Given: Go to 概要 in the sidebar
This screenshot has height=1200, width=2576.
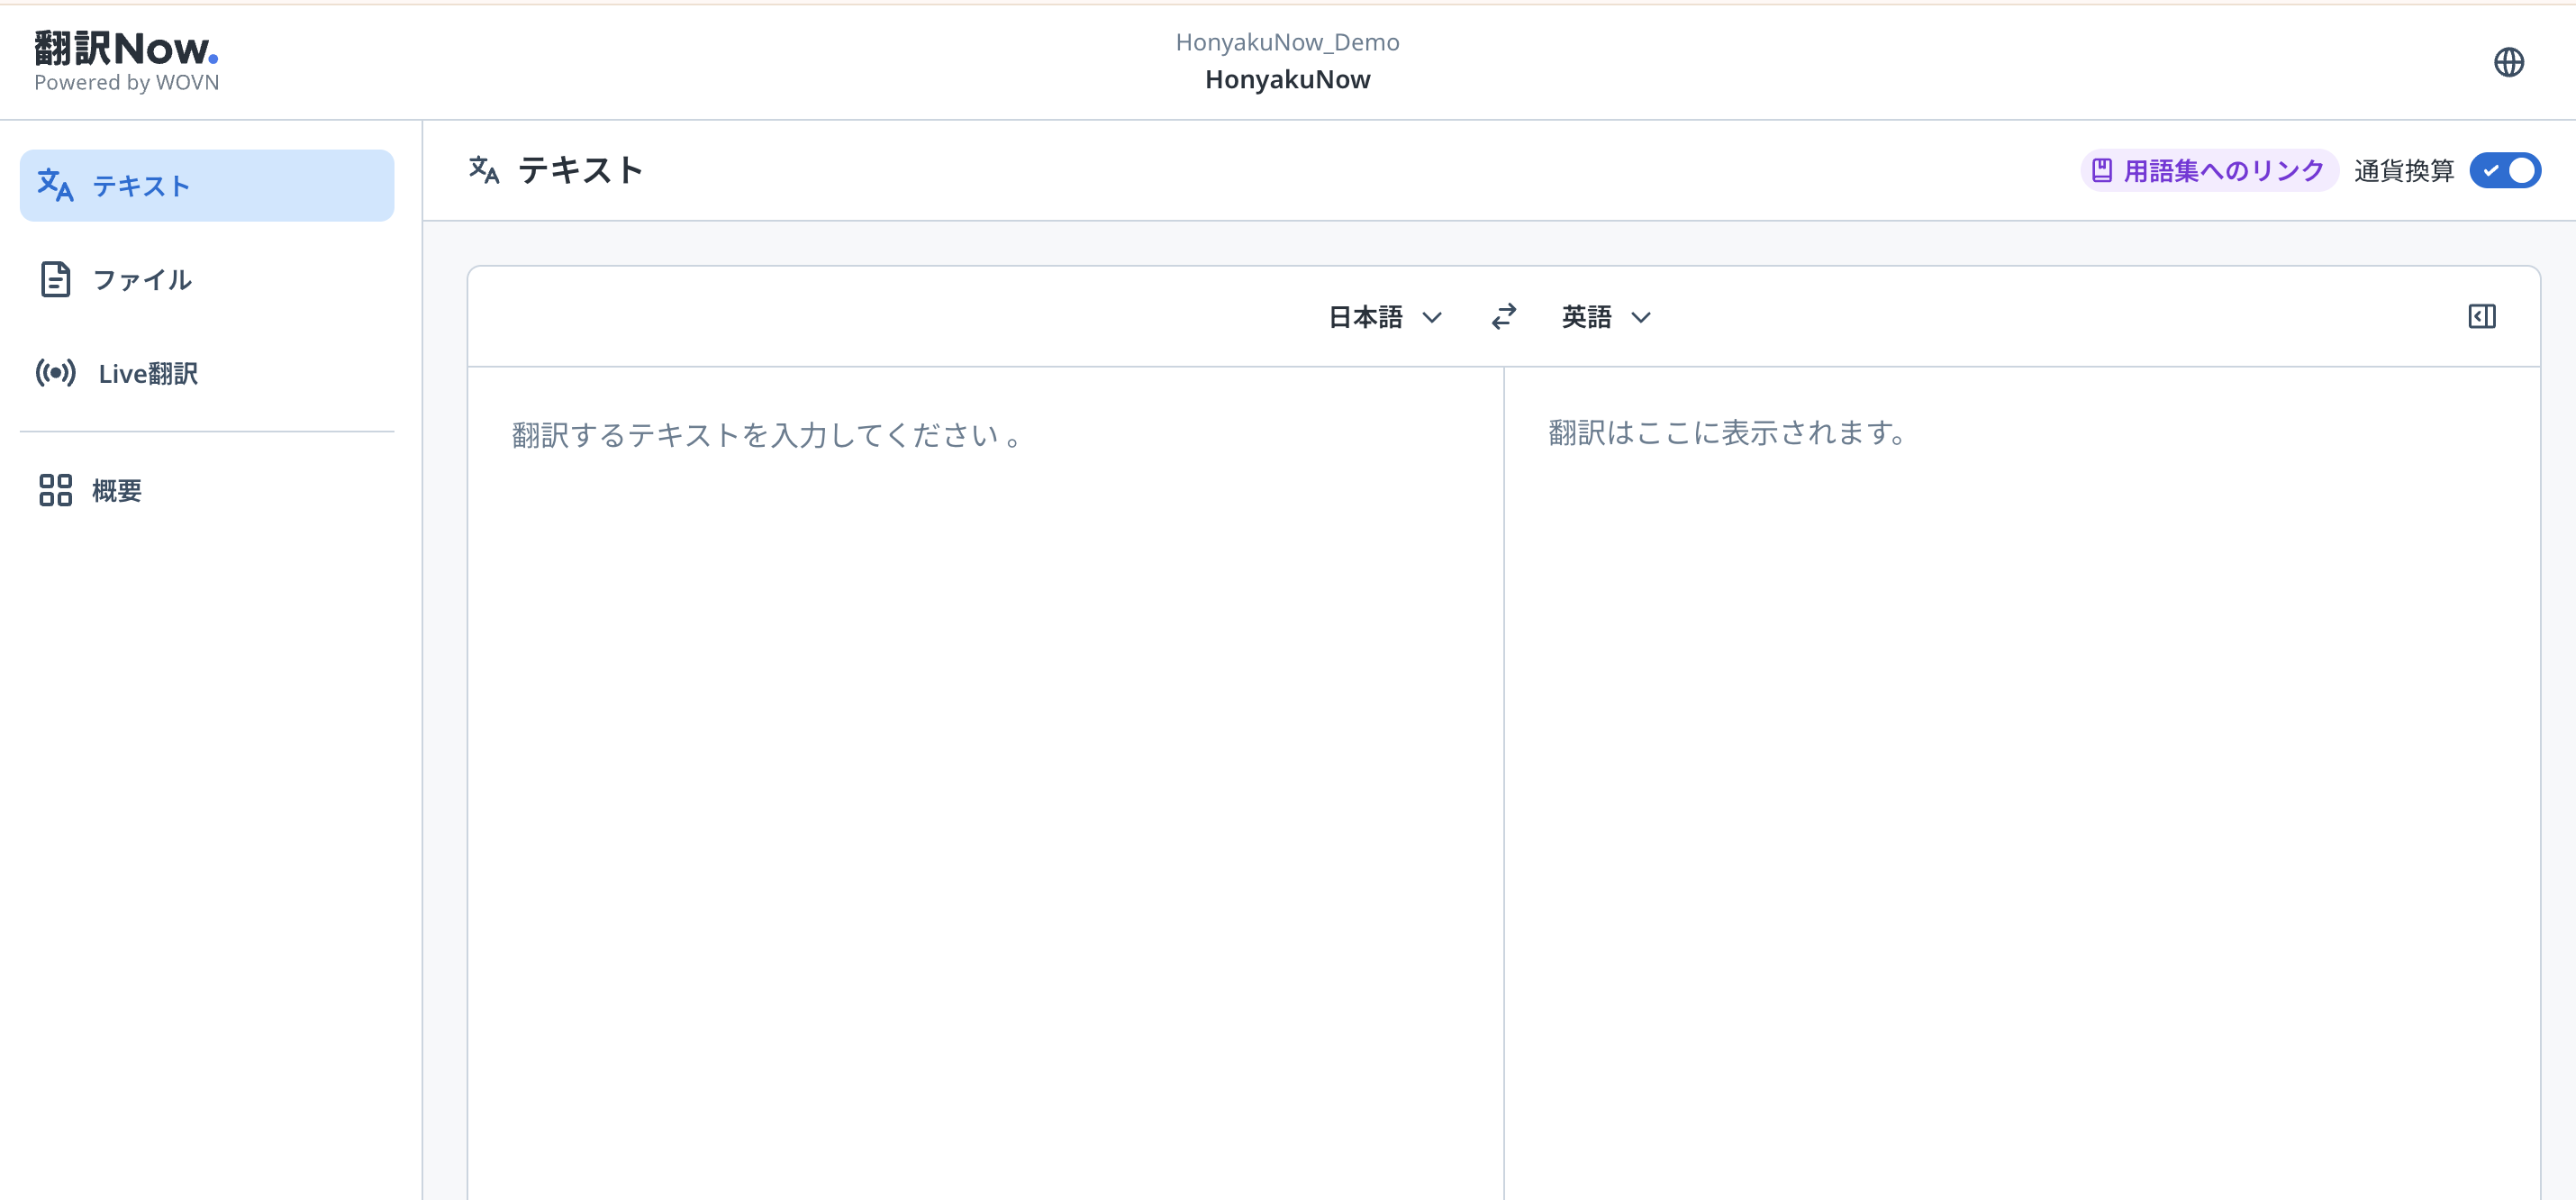Looking at the screenshot, I should [x=207, y=490].
